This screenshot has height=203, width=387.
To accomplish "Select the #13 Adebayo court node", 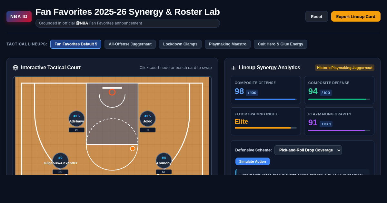I will coord(77,119).
